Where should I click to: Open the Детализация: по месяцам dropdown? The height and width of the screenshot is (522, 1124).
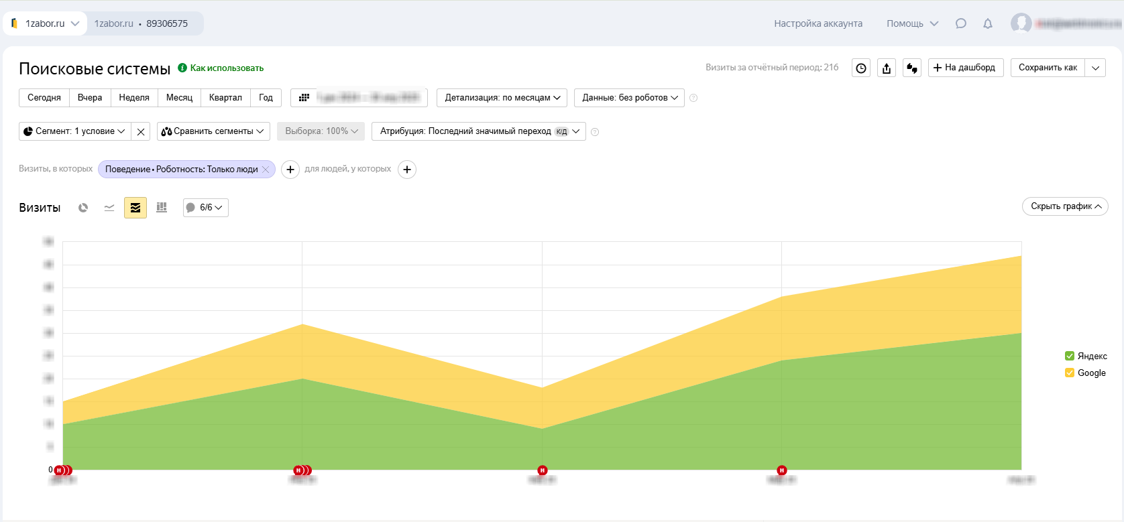click(502, 98)
